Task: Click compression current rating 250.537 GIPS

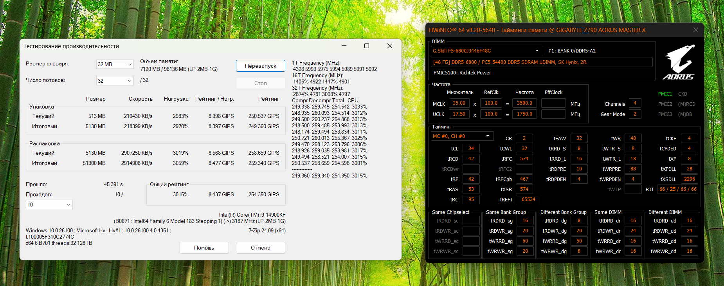Action: click(x=264, y=116)
